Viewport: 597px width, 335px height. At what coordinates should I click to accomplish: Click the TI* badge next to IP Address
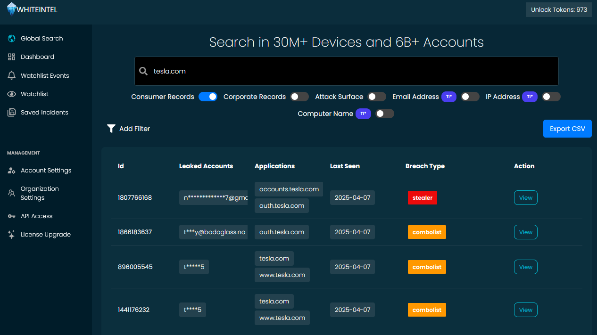530,97
